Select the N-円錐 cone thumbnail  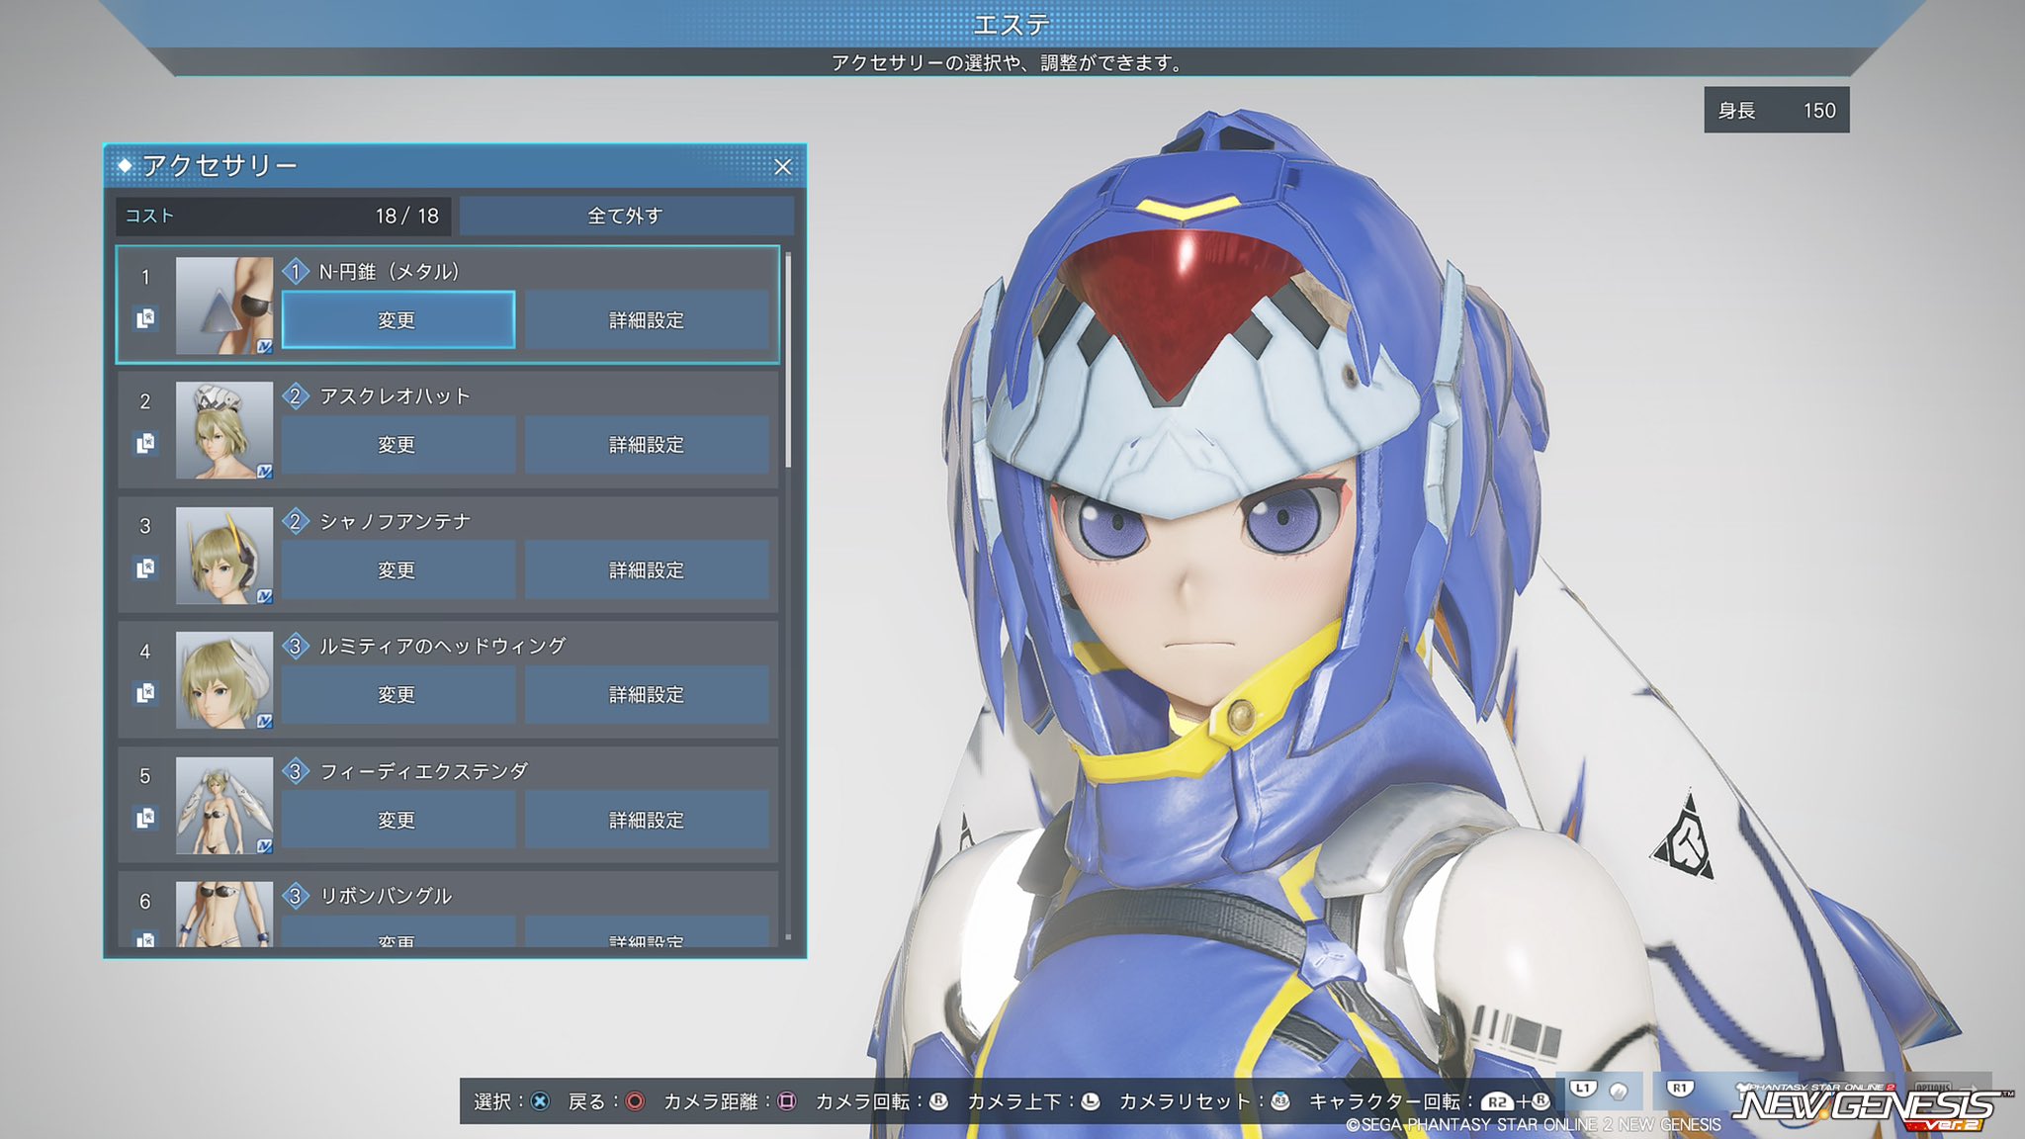click(x=224, y=306)
